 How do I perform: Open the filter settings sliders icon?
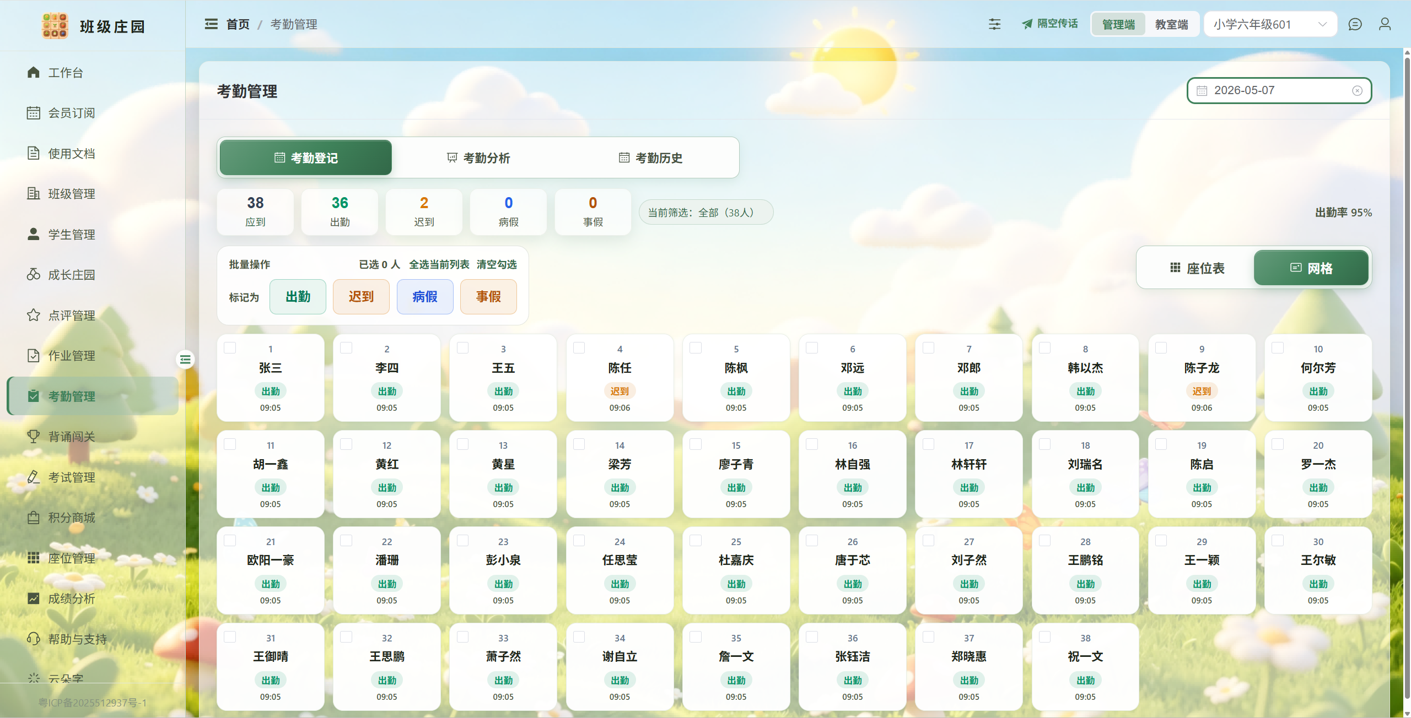pyautogui.click(x=994, y=24)
